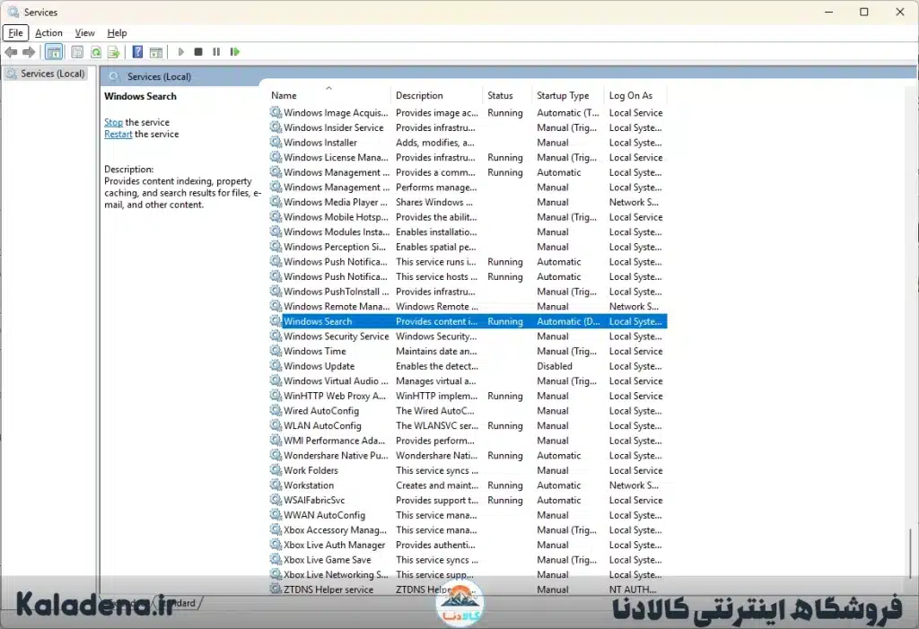Click the gear icon of WWAN AutoConfig
Image resolution: width=919 pixels, height=629 pixels.
coord(276,515)
